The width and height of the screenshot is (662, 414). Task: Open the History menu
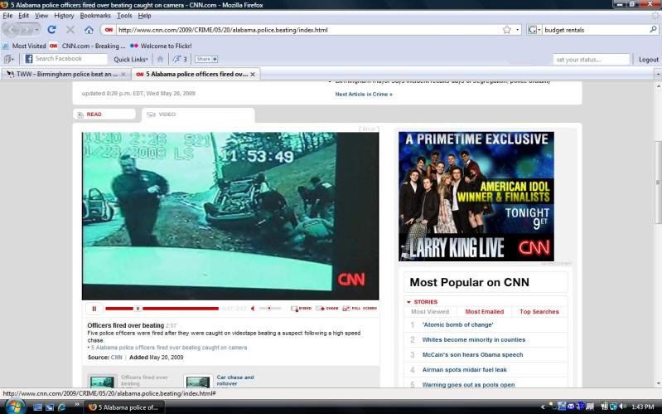[x=64, y=16]
